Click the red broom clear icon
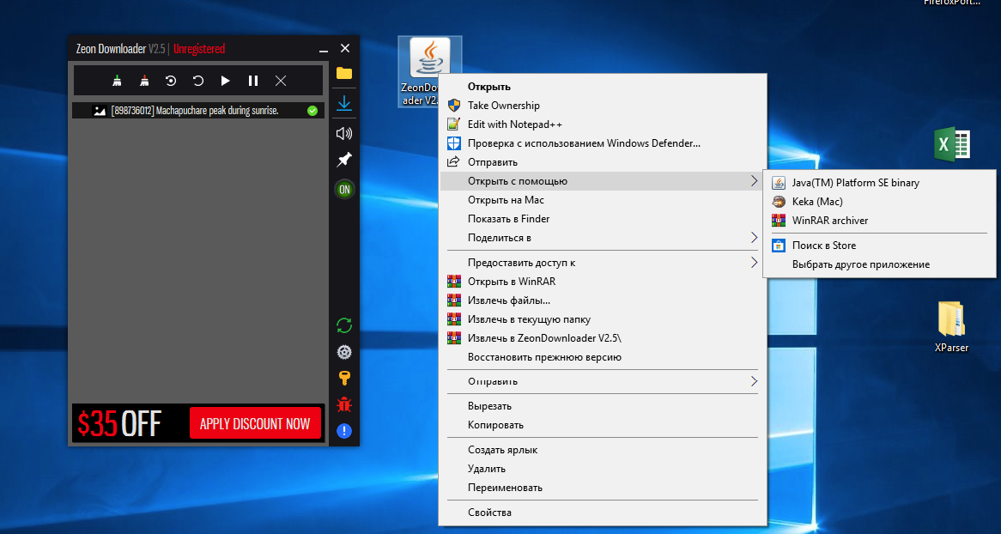1001x534 pixels. [x=144, y=81]
